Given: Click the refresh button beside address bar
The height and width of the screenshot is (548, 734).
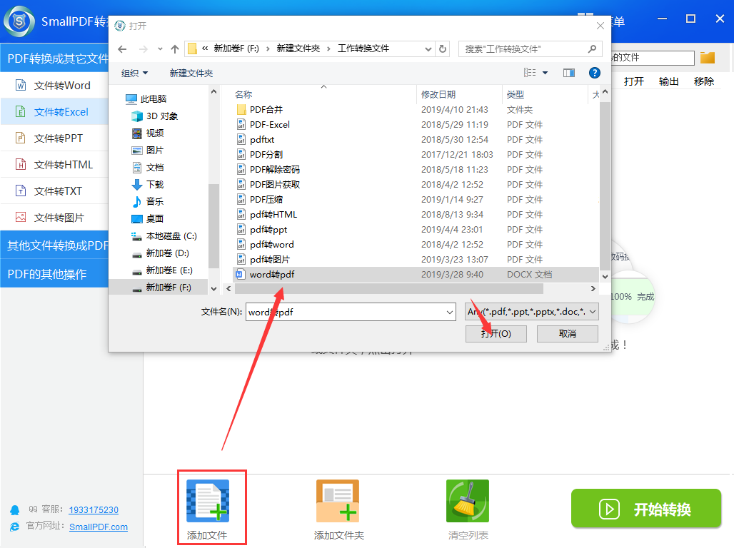Looking at the screenshot, I should [x=443, y=49].
